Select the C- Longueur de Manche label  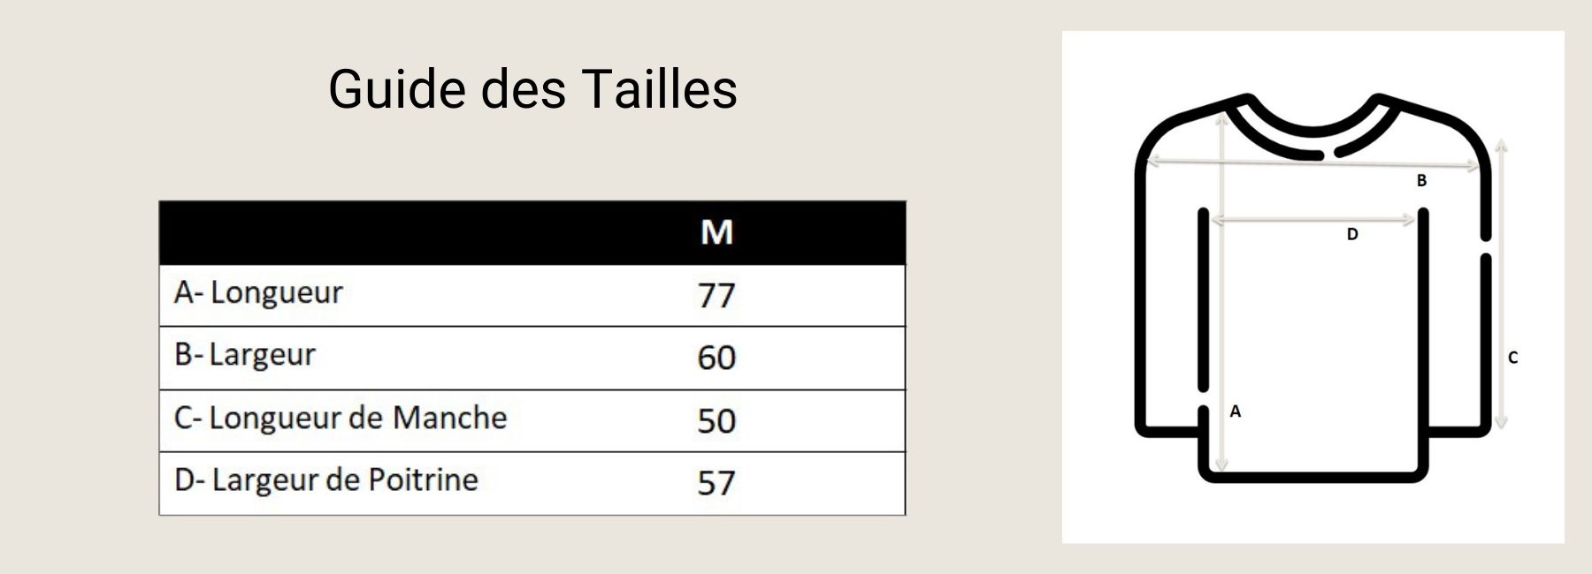(x=341, y=418)
